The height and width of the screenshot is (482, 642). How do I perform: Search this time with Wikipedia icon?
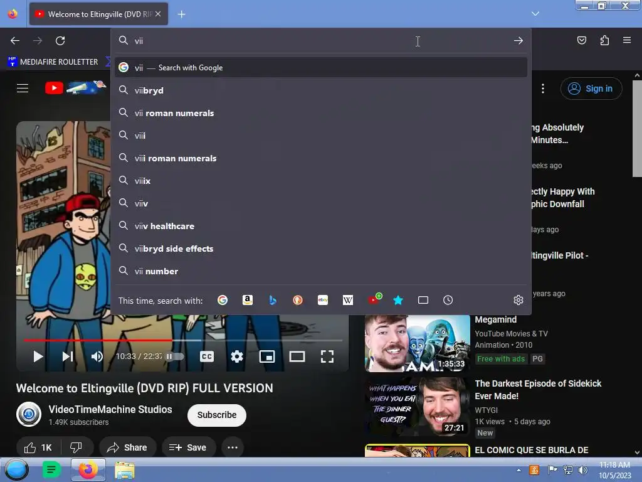click(347, 300)
